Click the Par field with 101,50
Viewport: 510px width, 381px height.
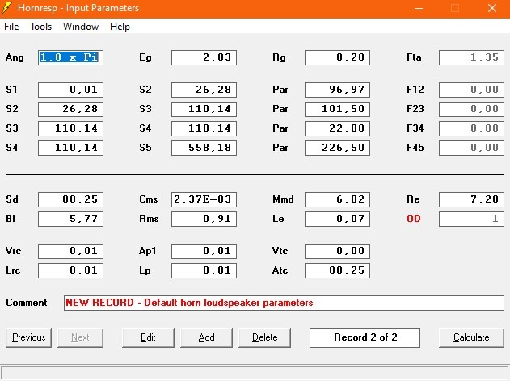click(x=337, y=109)
